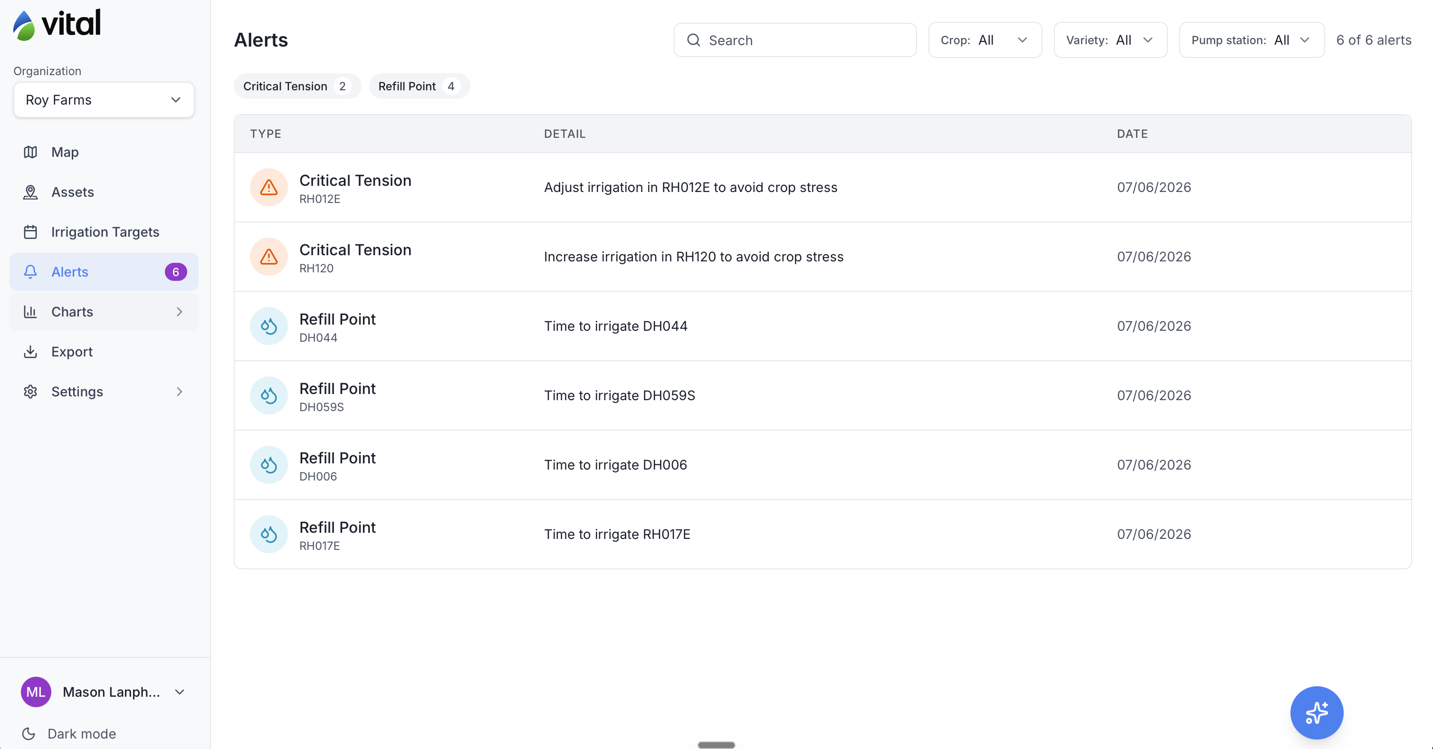
Task: Click water drop icon for DH006
Action: coord(269,465)
